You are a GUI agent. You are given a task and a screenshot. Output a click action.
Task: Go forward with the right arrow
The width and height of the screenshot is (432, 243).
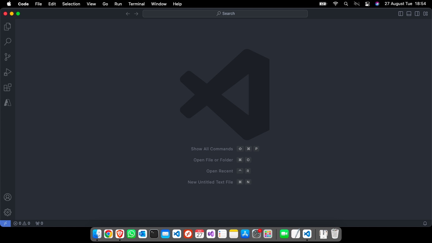point(136,14)
